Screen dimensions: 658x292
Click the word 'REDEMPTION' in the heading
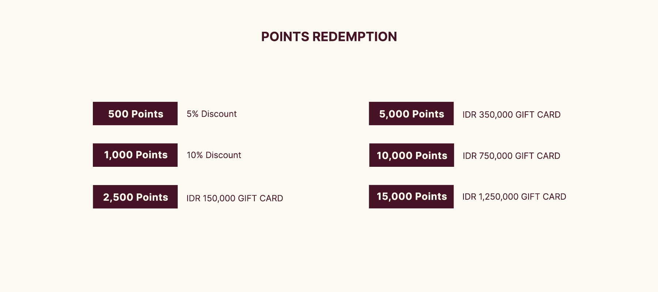click(x=355, y=36)
